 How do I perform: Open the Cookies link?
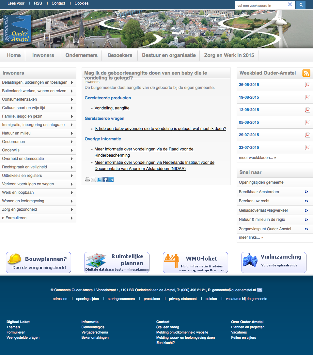[x=81, y=3]
